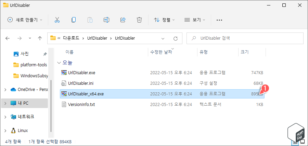The width and height of the screenshot is (308, 146).
Task: Open the more options ellipsis menu
Action: click(x=219, y=20)
